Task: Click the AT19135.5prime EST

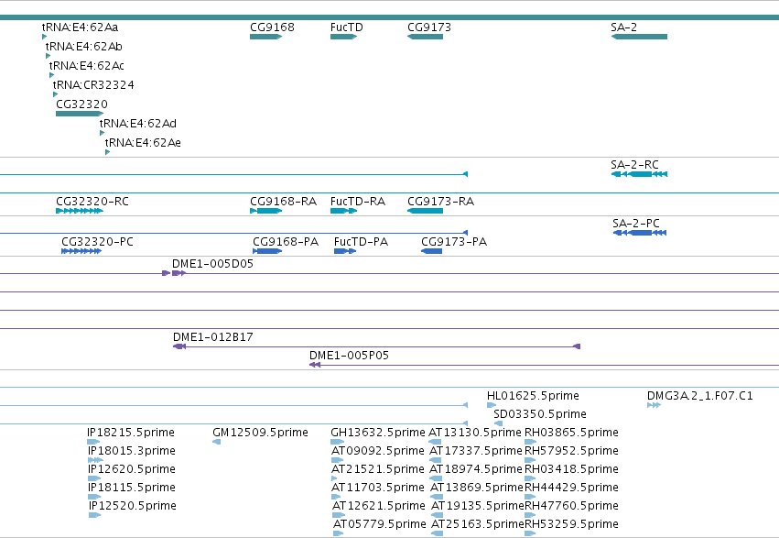Action: click(x=438, y=515)
